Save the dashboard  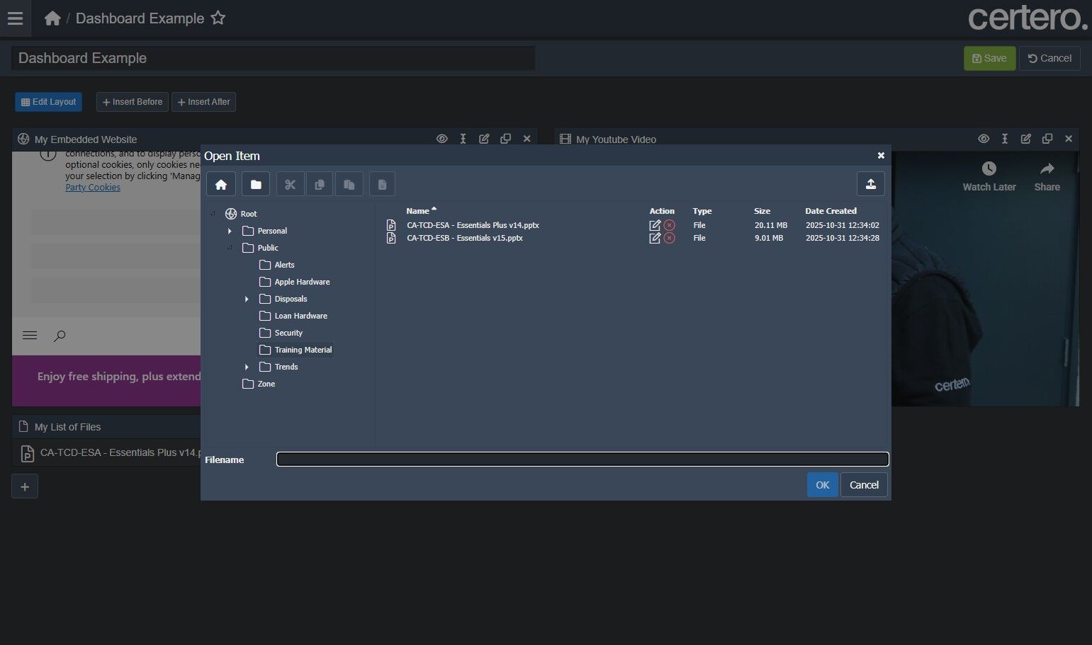(989, 58)
